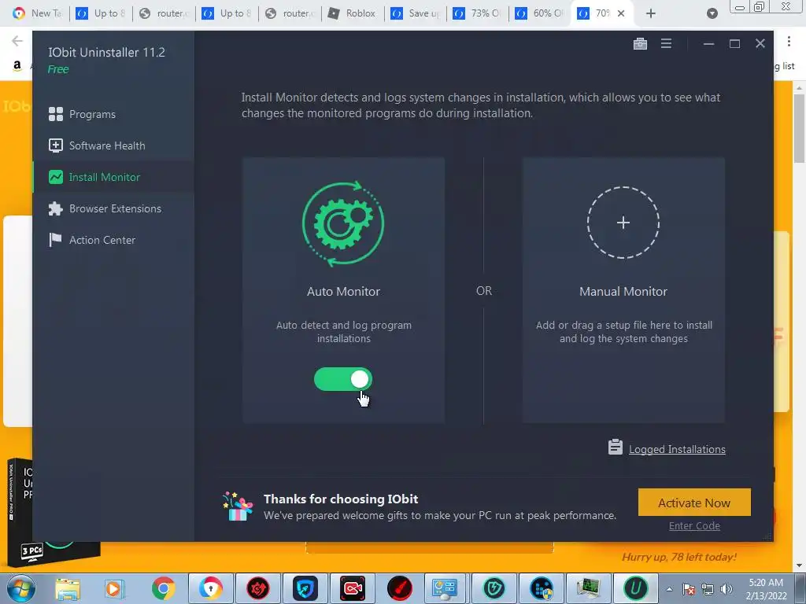This screenshot has height=604, width=806.
Task: Open the IObit Uninstaller taskbar icon
Action: tap(635, 588)
